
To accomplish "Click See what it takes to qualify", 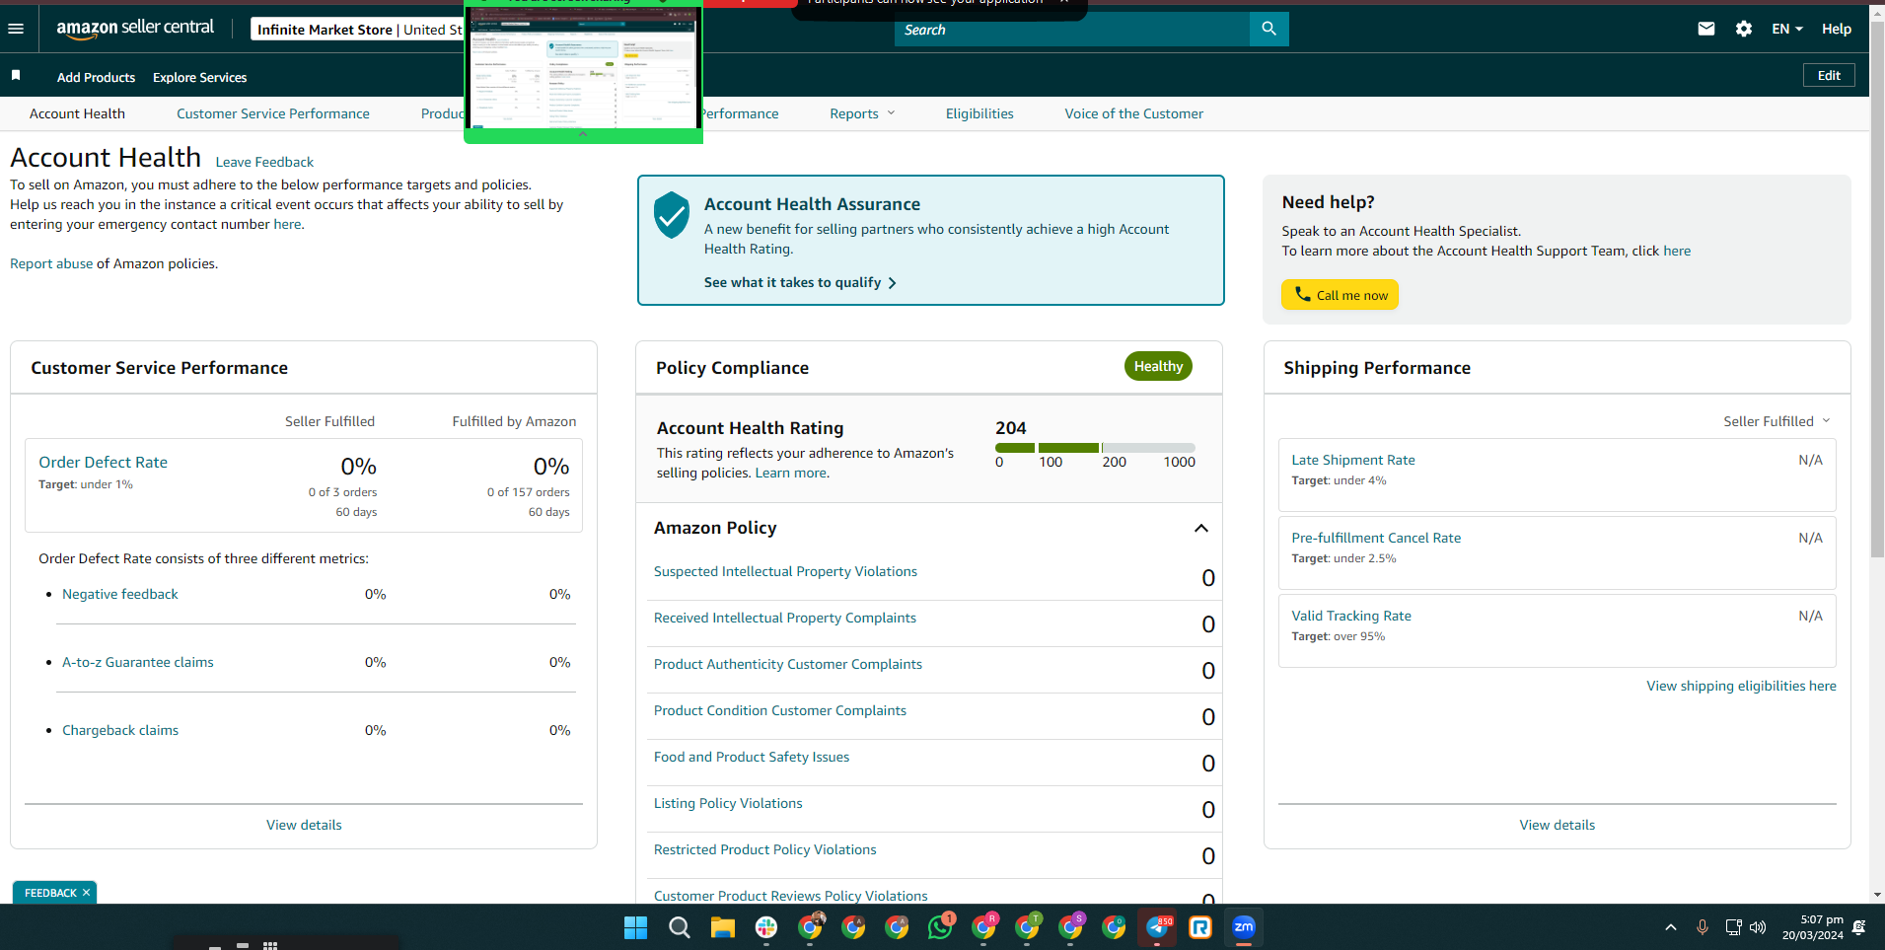I will (800, 283).
